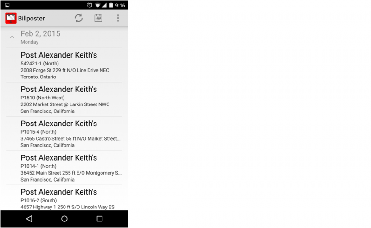
Task: Open the calendar date picker icon
Action: 98,18
